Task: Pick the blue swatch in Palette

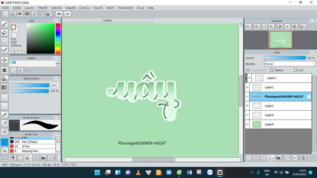Action: [14, 62]
